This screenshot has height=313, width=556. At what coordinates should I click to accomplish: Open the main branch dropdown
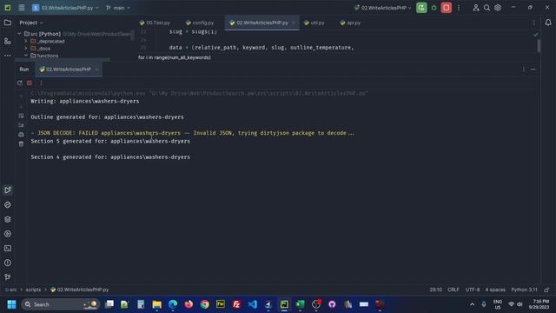pyautogui.click(x=118, y=8)
